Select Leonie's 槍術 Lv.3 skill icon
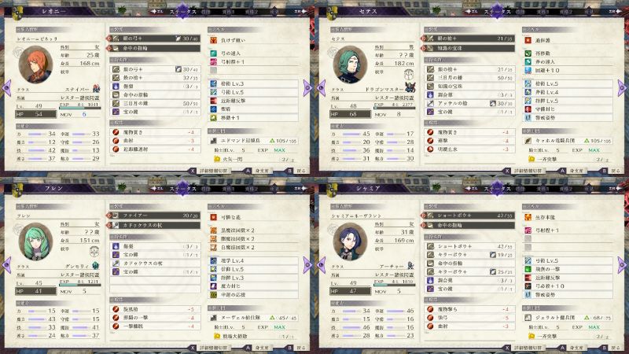The image size is (629, 354). (x=213, y=83)
